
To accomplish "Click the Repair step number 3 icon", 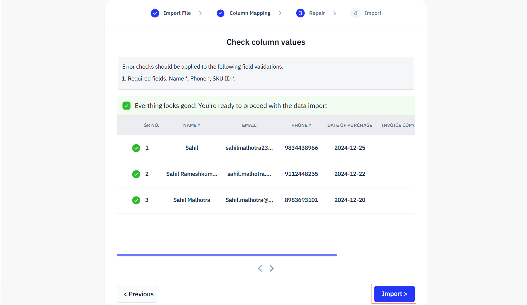I will click(x=300, y=13).
